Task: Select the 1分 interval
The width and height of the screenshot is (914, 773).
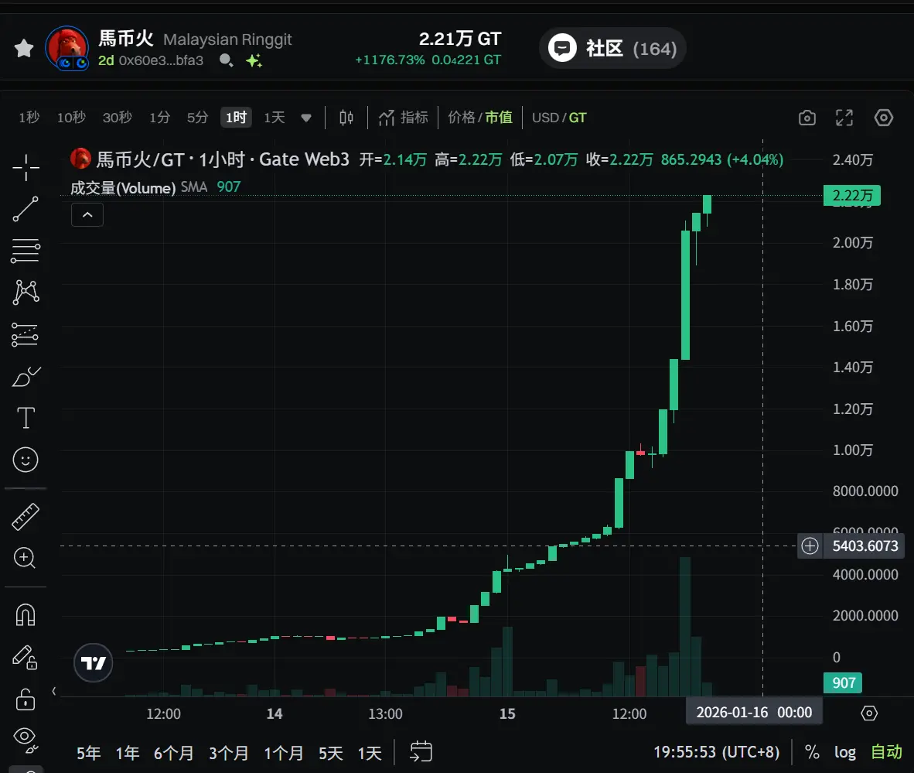Action: pos(160,118)
